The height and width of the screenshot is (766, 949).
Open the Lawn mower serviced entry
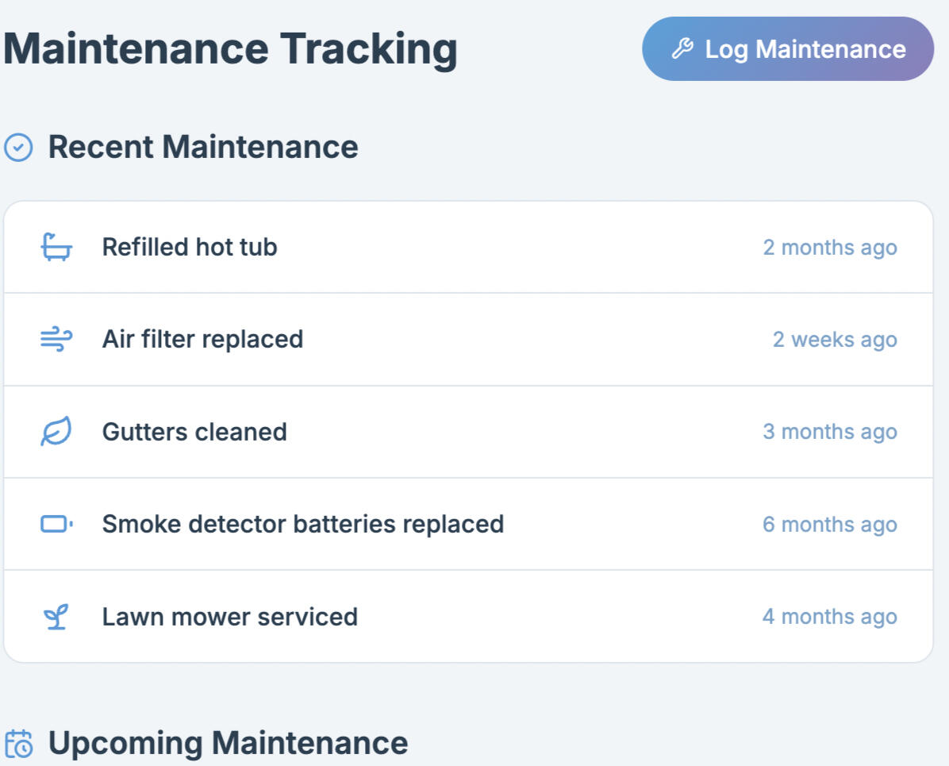229,617
